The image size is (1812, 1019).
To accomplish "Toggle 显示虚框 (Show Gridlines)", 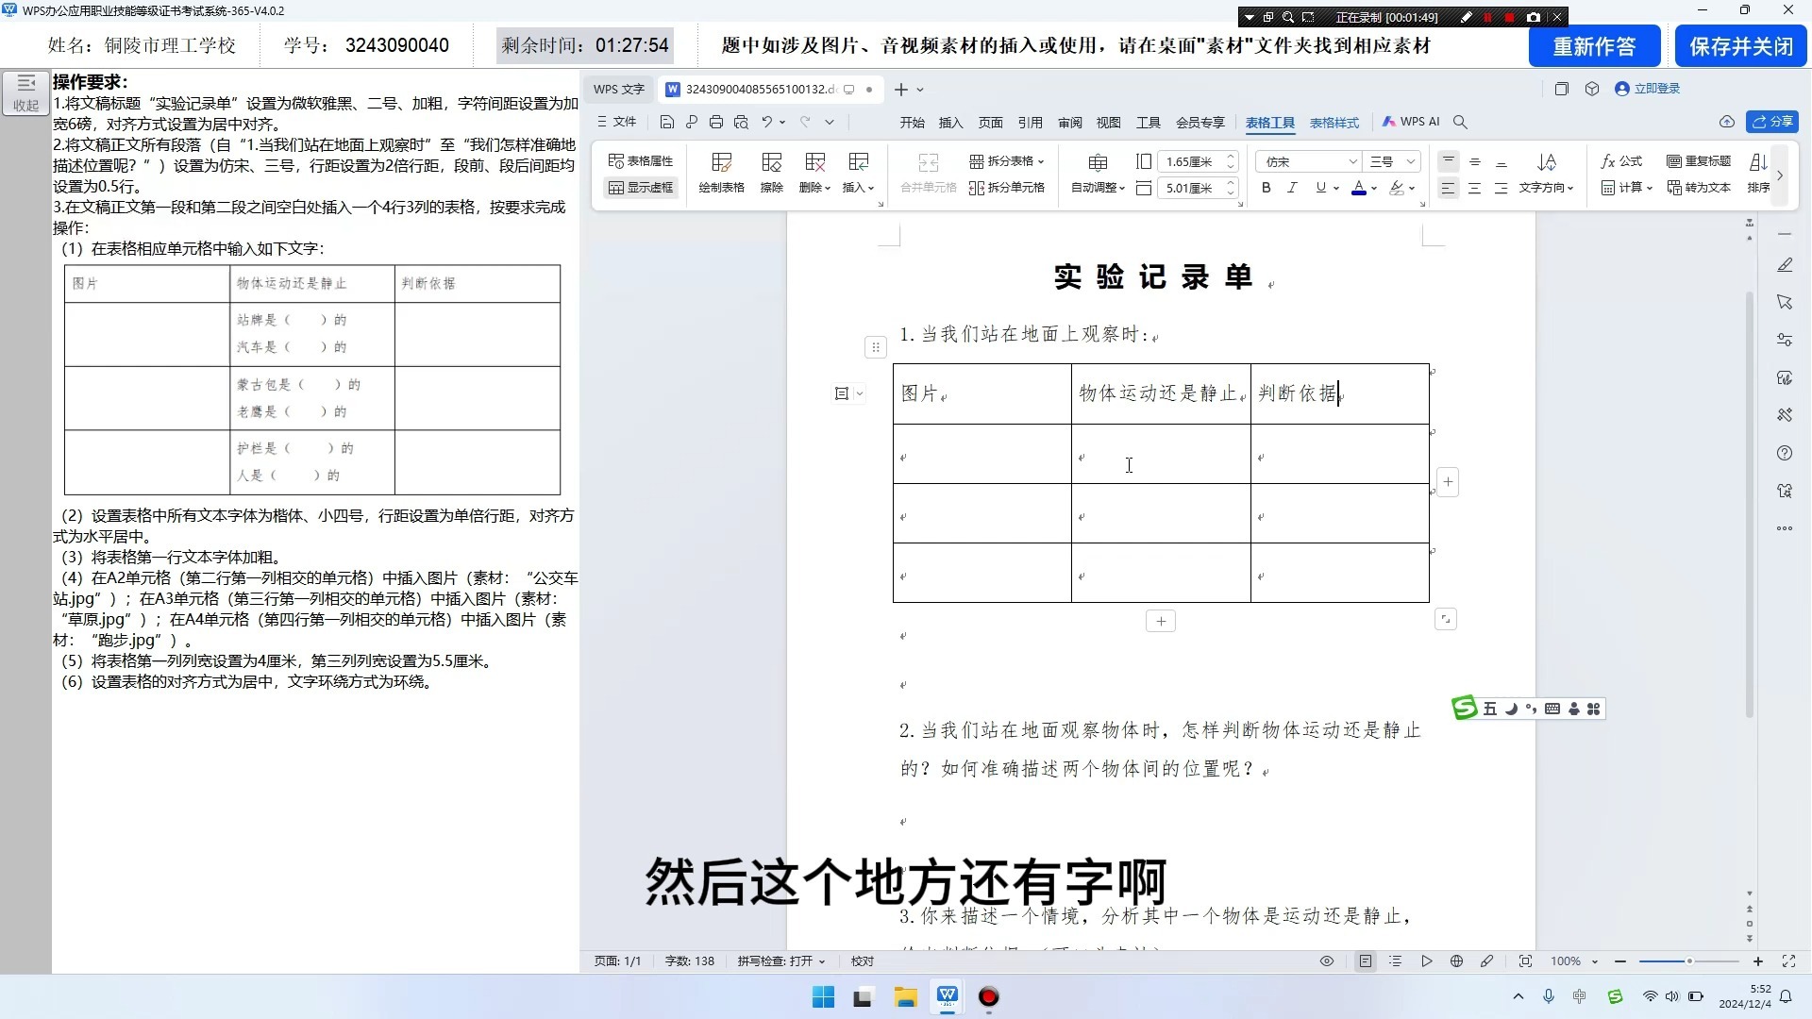I will [x=641, y=187].
